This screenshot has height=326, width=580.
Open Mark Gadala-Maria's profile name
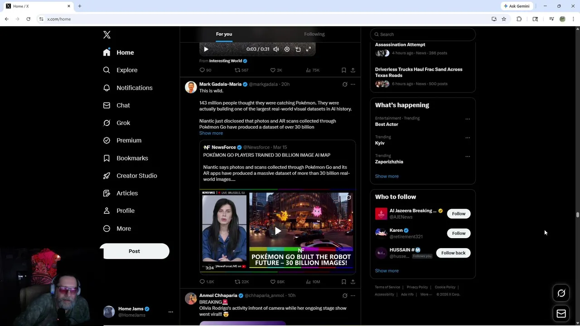click(x=220, y=84)
